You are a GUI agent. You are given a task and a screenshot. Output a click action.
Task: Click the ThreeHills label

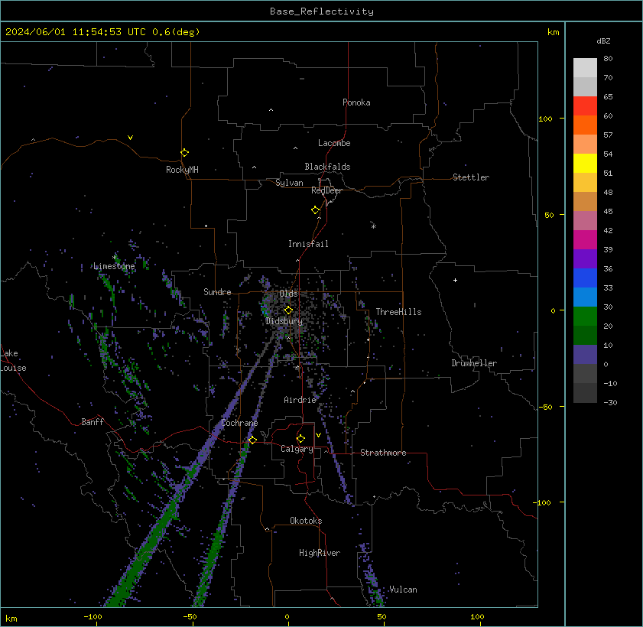[398, 312]
